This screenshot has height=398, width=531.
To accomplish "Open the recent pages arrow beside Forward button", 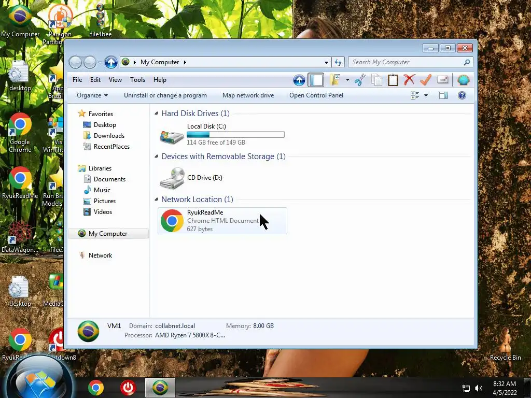I will click(100, 63).
